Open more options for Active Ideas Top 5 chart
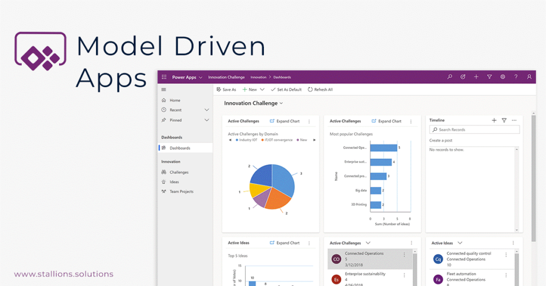Image resolution: width=546 pixels, height=286 pixels. point(309,243)
